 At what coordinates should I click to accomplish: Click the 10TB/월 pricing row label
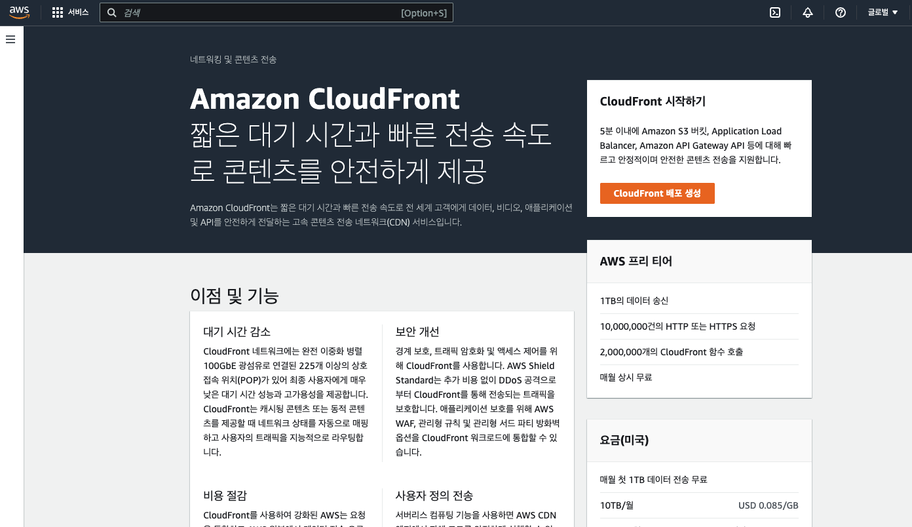click(617, 505)
